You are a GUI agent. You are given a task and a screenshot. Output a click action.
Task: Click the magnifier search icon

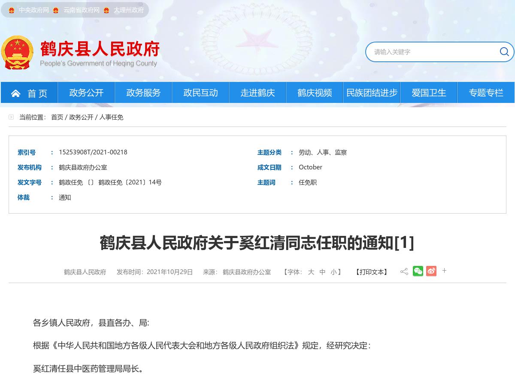click(x=504, y=52)
